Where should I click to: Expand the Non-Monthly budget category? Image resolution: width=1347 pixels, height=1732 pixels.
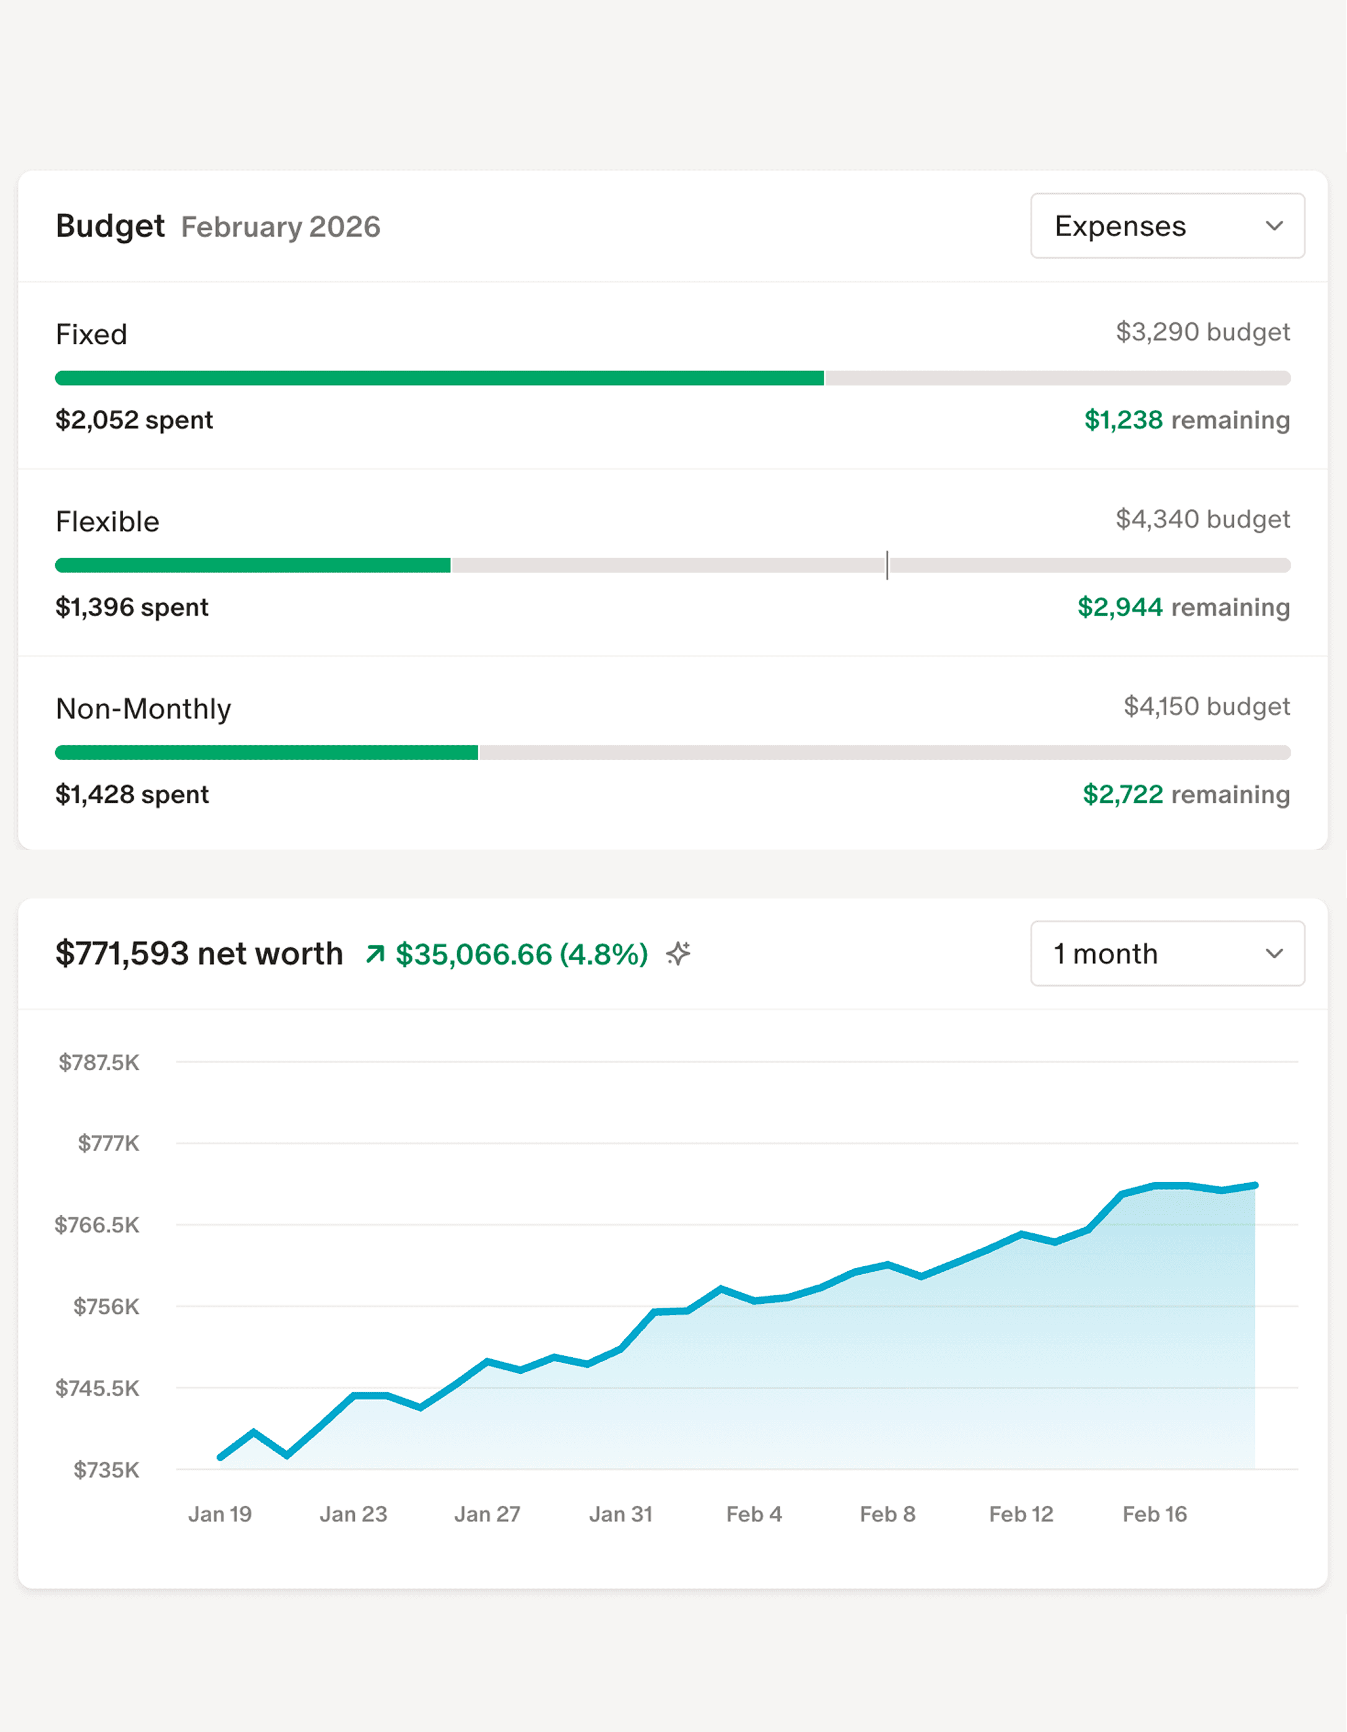[x=142, y=708]
